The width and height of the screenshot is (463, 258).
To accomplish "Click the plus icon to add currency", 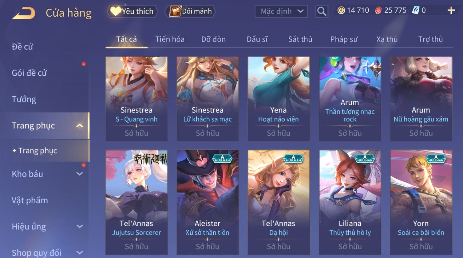I will 451,10.
